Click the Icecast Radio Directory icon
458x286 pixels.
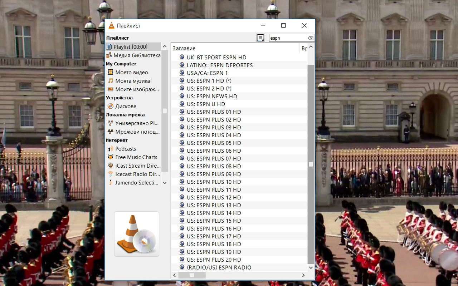click(111, 174)
